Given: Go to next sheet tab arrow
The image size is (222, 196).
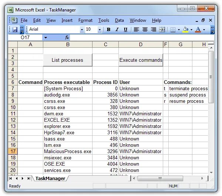Looking at the screenshot, I should [x=23, y=179].
